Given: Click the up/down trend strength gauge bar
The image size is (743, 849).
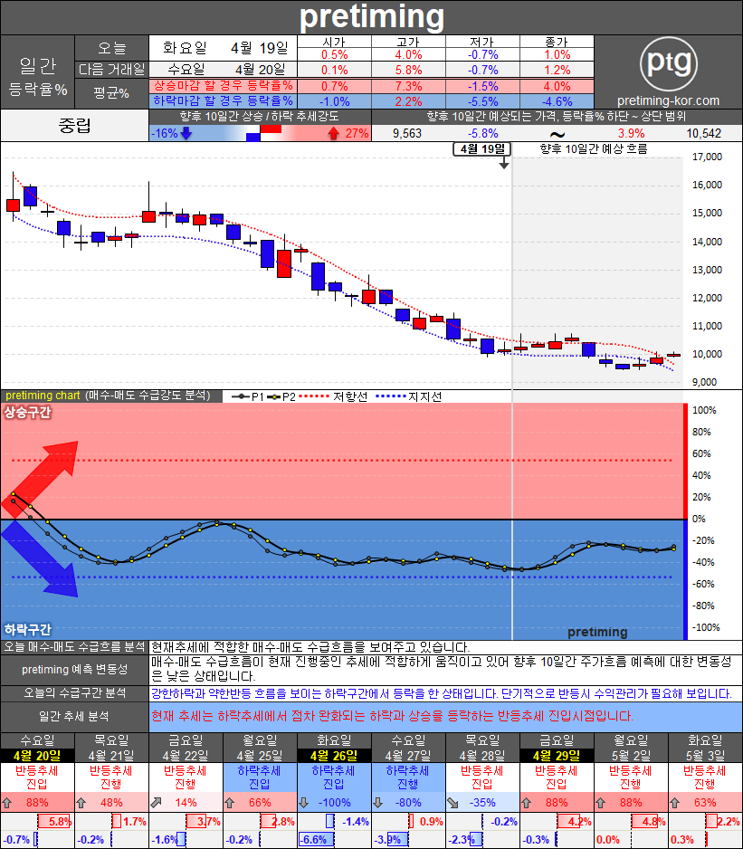Looking at the screenshot, I should click(261, 133).
